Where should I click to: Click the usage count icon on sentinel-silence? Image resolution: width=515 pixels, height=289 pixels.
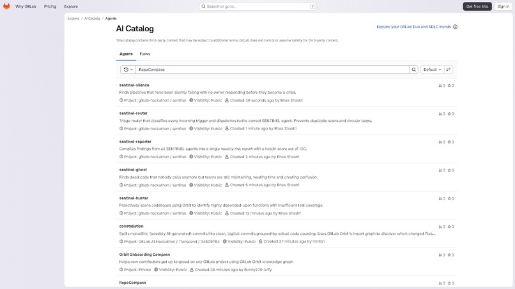point(440,85)
